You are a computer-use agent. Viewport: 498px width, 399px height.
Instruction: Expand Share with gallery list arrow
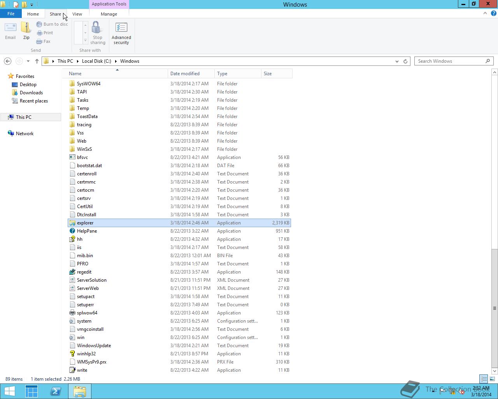(x=85, y=41)
